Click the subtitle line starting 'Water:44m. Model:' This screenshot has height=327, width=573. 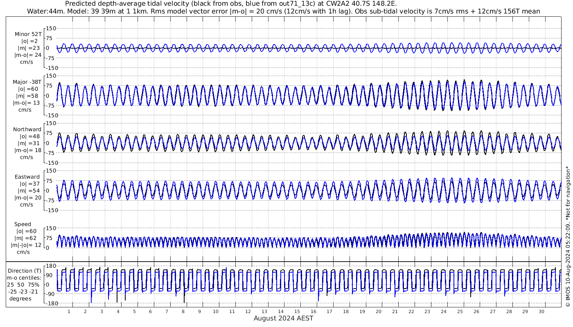point(283,11)
